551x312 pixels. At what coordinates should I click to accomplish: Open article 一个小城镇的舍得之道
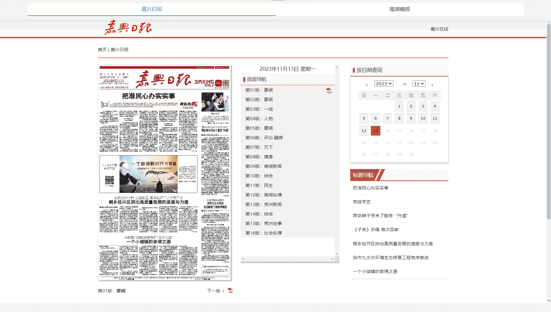[375, 271]
